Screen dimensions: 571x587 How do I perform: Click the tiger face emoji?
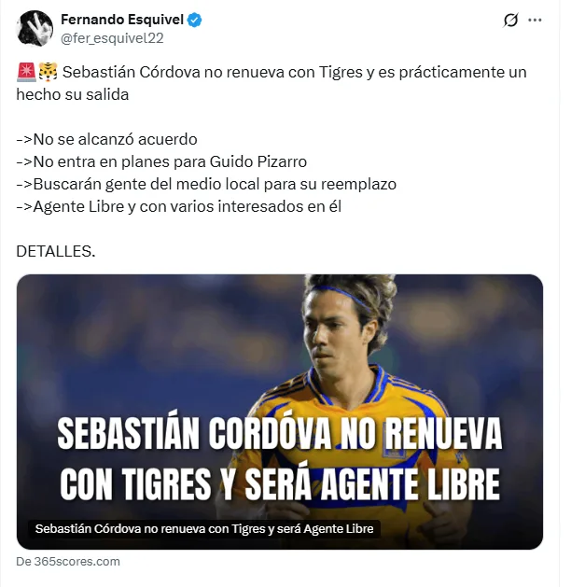coord(49,72)
